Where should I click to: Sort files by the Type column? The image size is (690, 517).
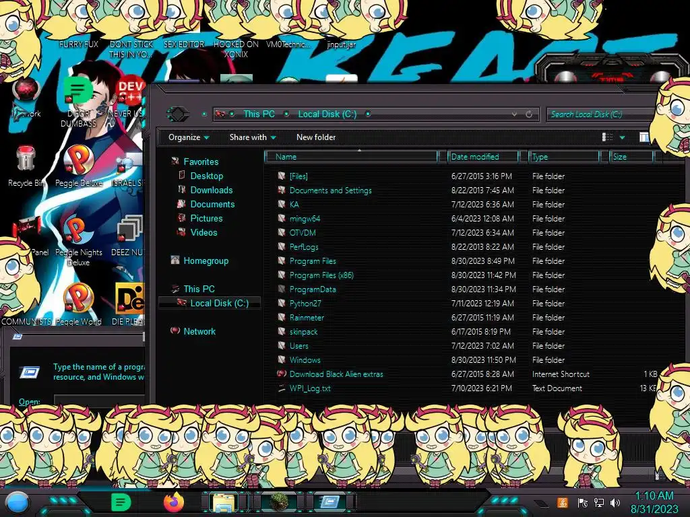click(x=564, y=157)
